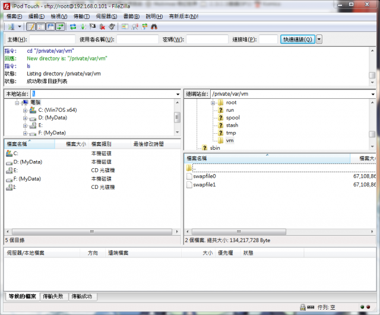Open the 有新版本(N)! menu

pyautogui.click(x=183, y=16)
